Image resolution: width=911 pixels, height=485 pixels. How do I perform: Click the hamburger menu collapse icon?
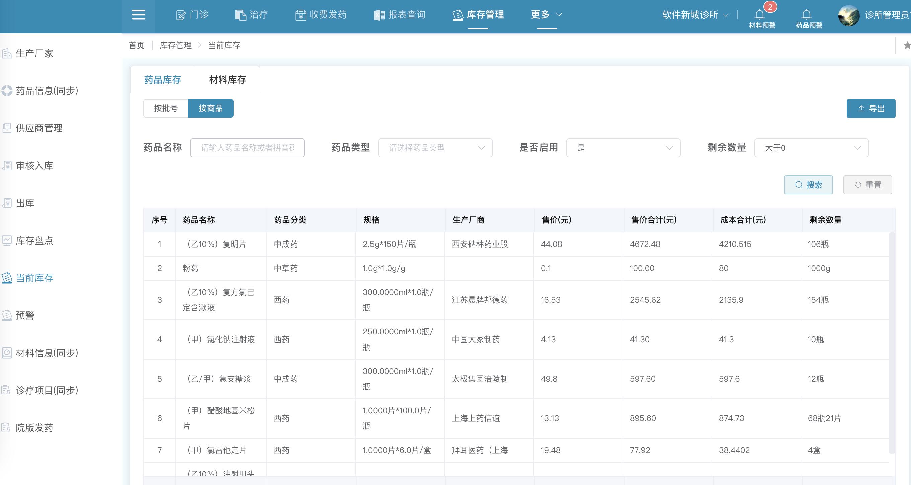tap(138, 15)
